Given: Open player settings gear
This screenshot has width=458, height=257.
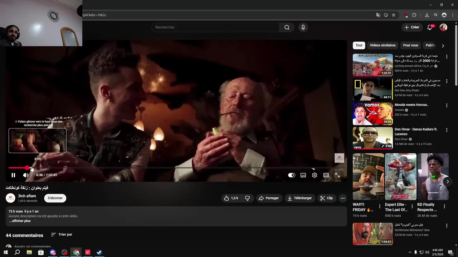Looking at the screenshot, I should [x=315, y=175].
